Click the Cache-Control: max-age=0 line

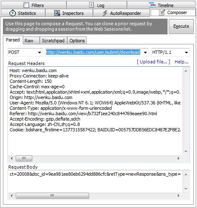[37, 87]
